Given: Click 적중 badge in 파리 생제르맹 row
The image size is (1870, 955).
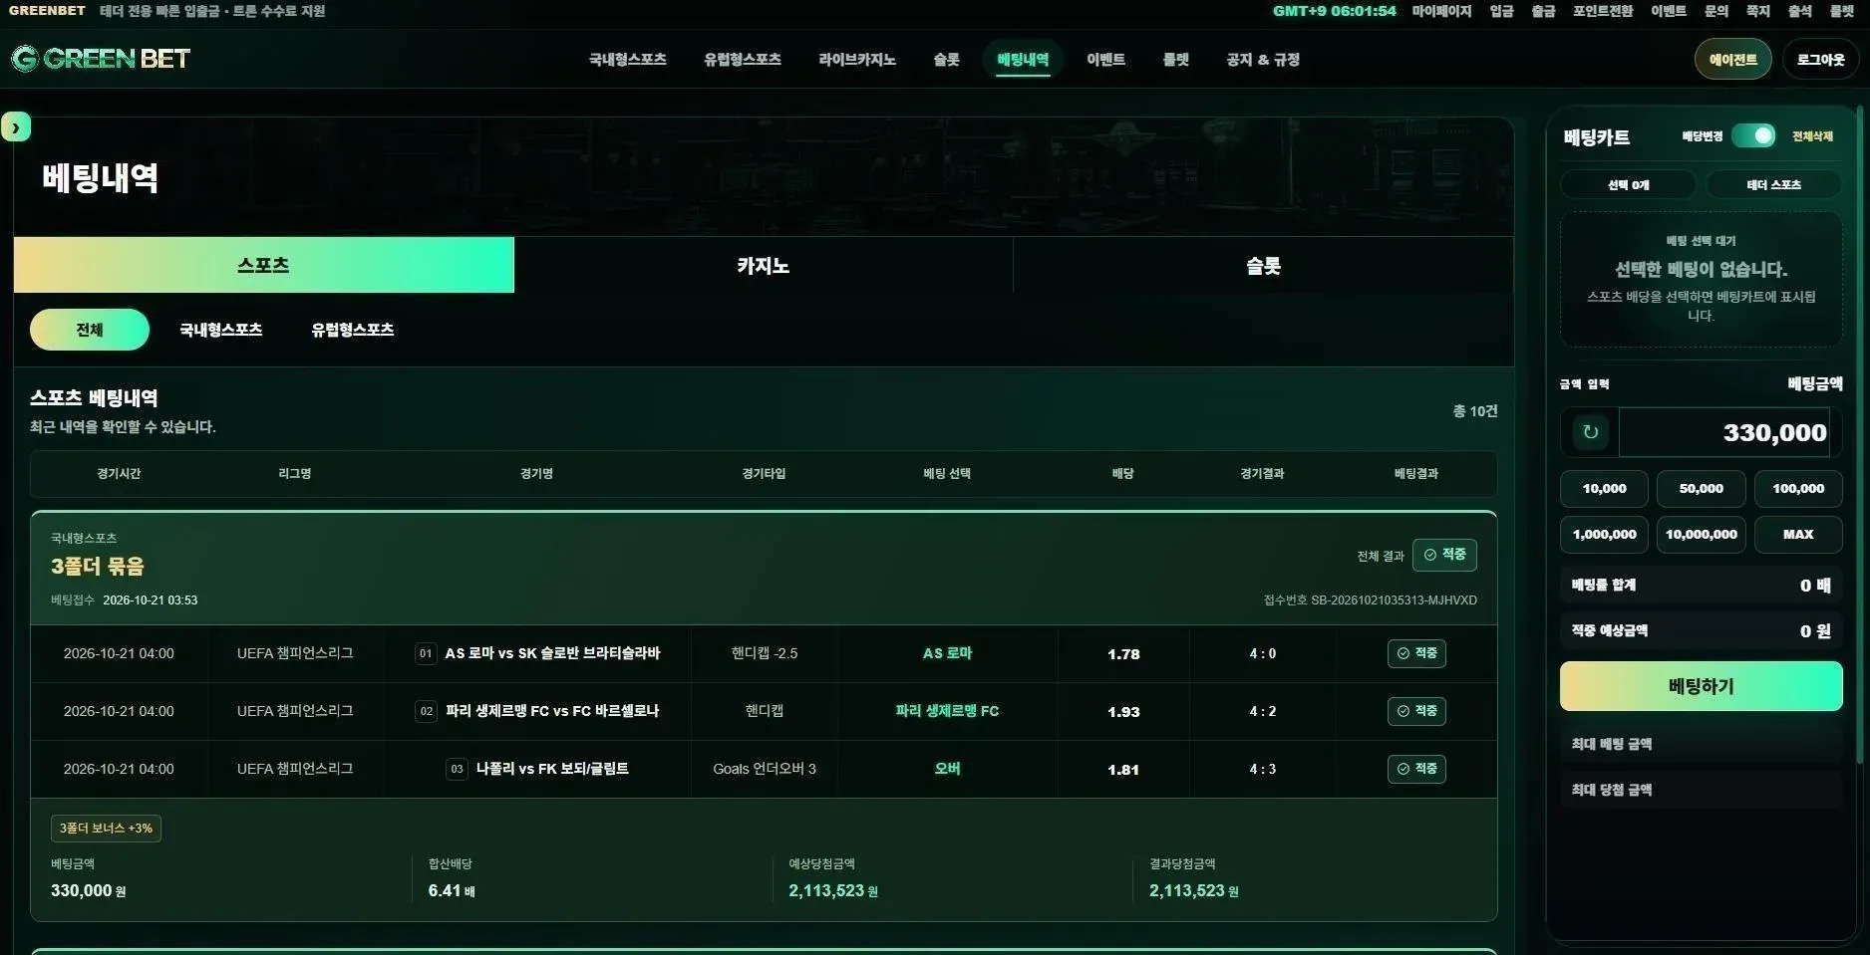Looking at the screenshot, I should coord(1416,711).
